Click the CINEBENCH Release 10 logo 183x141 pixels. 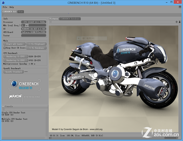tap(25, 85)
